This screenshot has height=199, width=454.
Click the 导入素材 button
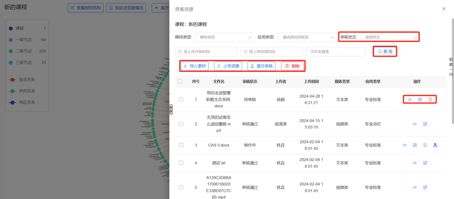[194, 66]
